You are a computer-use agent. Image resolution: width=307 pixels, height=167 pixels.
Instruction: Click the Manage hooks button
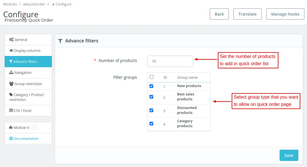pos(285,14)
